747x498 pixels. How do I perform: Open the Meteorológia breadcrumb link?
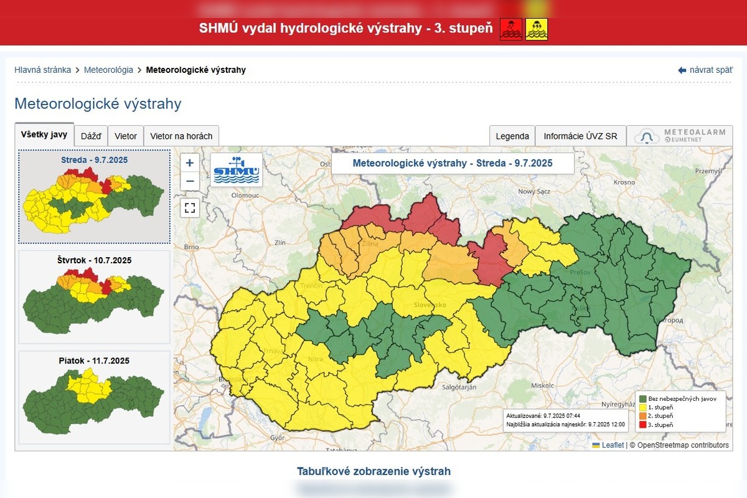(x=108, y=70)
